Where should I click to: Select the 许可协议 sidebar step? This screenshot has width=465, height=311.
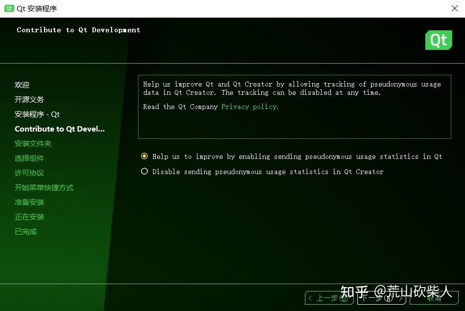point(29,173)
